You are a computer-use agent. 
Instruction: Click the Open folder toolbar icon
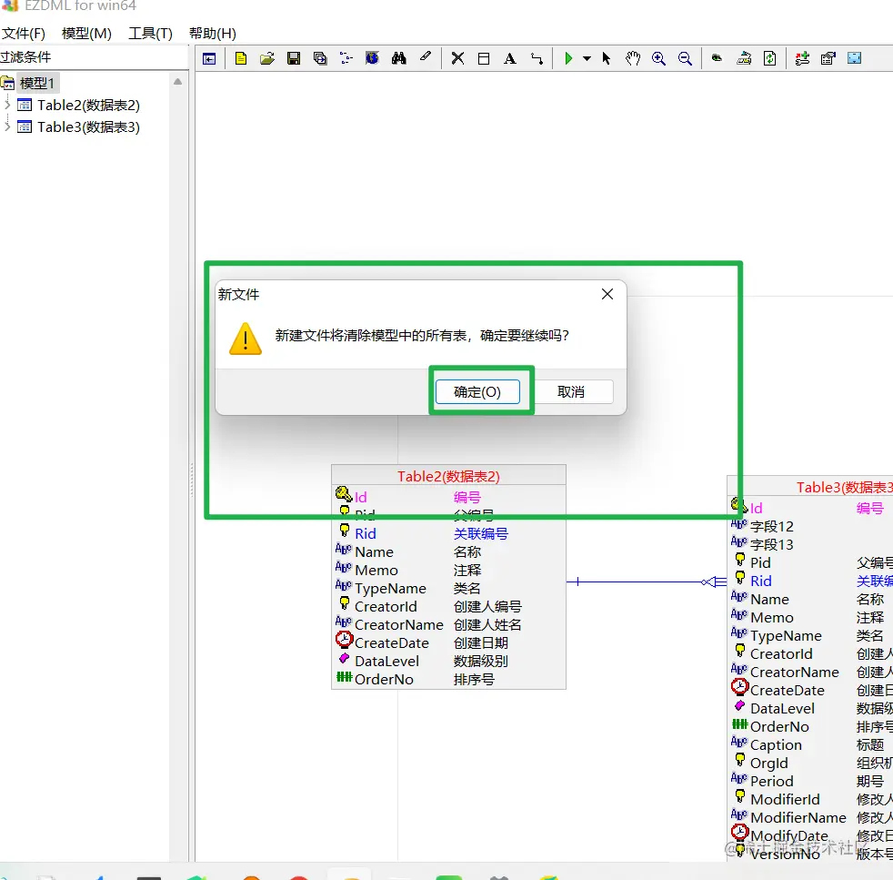click(x=267, y=58)
